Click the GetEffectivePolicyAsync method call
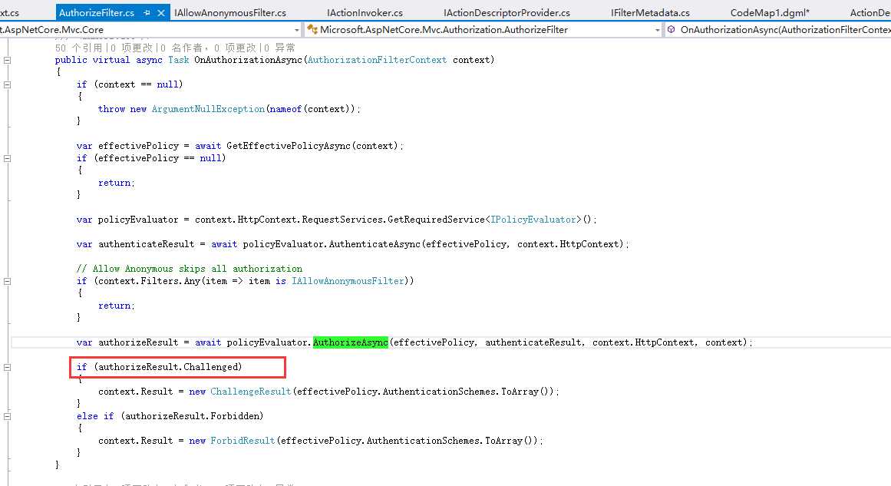Image resolution: width=891 pixels, height=486 pixels. coord(289,146)
